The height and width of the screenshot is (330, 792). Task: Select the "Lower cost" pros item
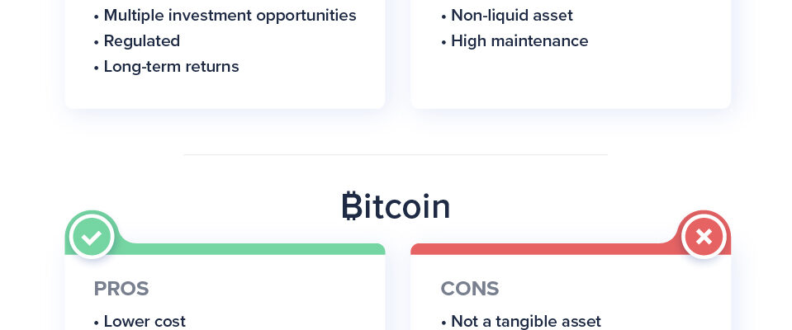[x=145, y=321]
